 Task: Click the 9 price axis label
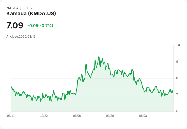click(177, 62)
